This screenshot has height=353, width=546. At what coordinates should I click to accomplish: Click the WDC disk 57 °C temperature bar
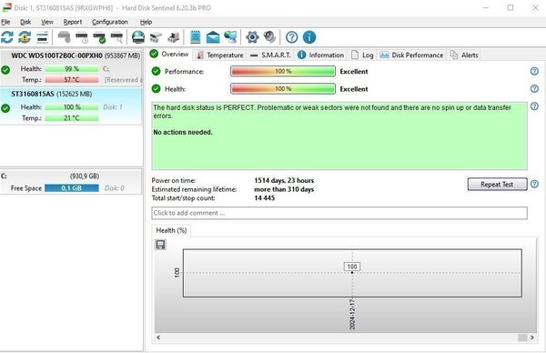click(72, 80)
